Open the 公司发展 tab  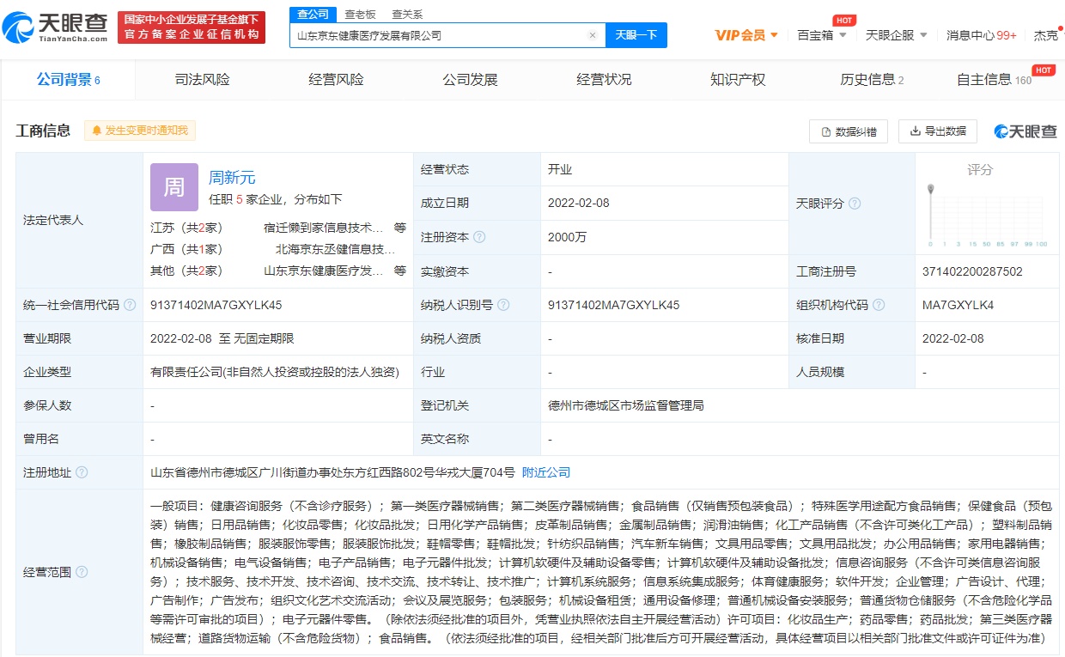471,80
